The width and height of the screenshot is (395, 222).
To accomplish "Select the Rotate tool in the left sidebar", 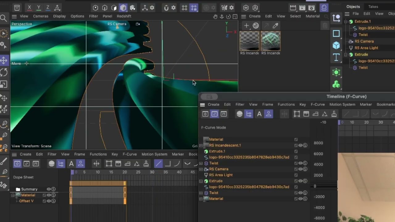I will (x=4, y=72).
